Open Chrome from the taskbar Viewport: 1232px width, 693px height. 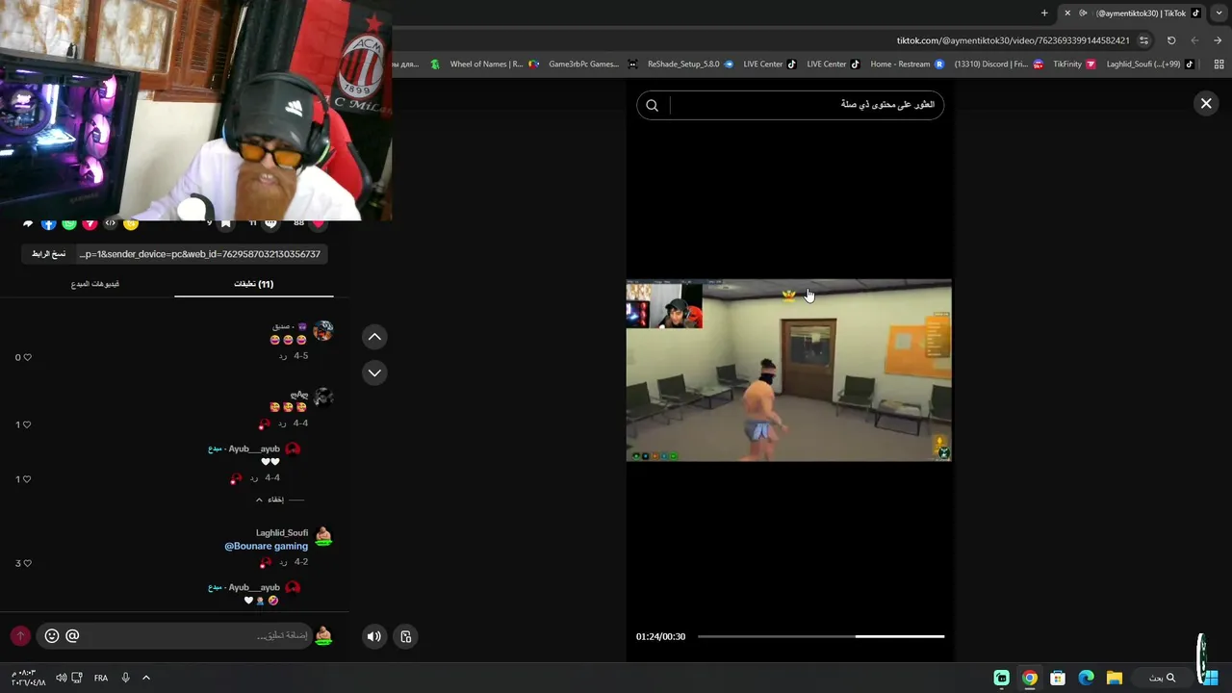(1030, 678)
